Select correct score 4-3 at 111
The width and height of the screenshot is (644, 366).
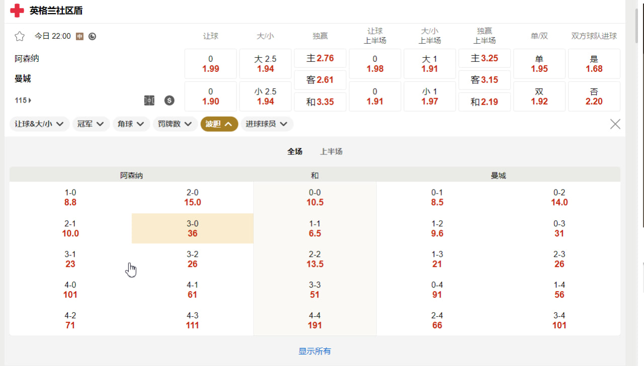point(193,320)
